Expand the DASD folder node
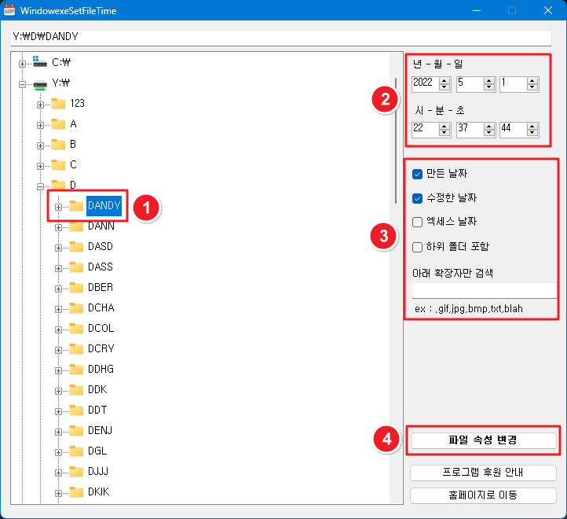Screen dimensions: 567x519 pos(58,247)
